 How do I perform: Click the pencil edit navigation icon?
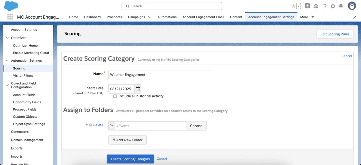click(355, 17)
